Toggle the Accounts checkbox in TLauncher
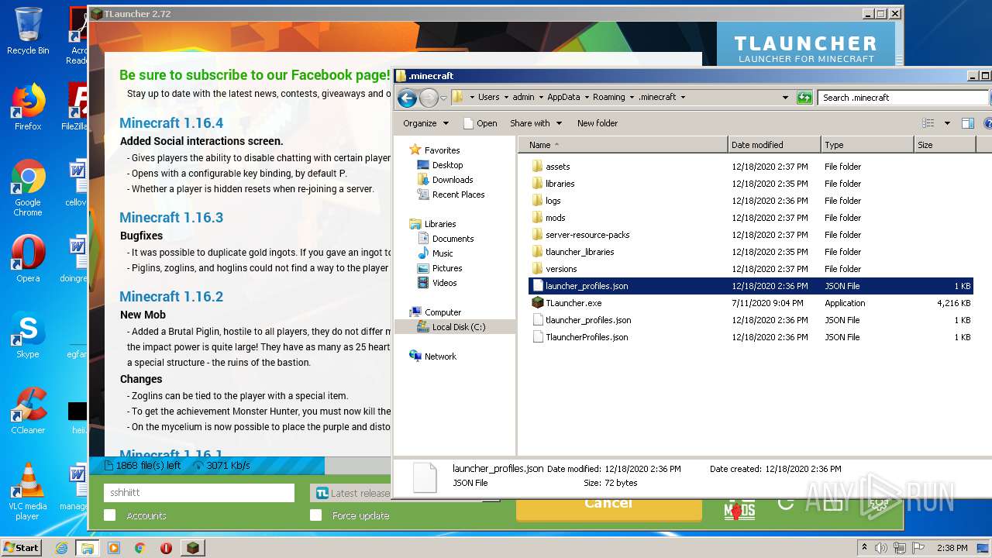 click(x=110, y=515)
